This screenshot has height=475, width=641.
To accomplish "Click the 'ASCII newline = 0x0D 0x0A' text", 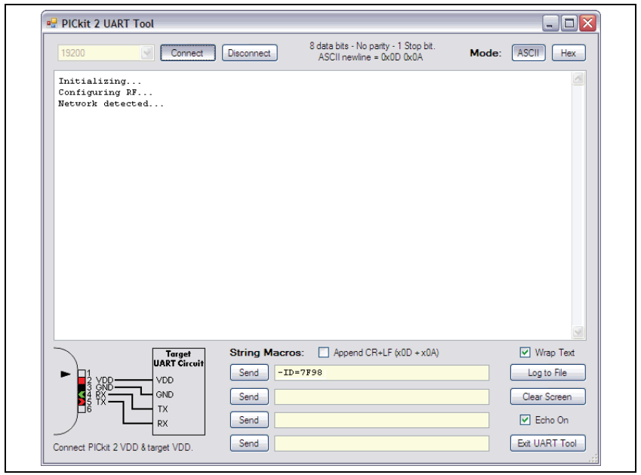I will [371, 57].
